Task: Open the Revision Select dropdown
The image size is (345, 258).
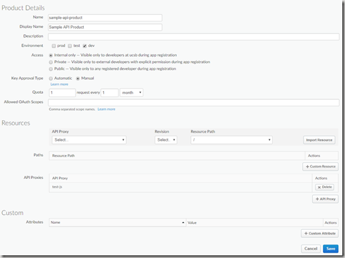Action: point(166,140)
